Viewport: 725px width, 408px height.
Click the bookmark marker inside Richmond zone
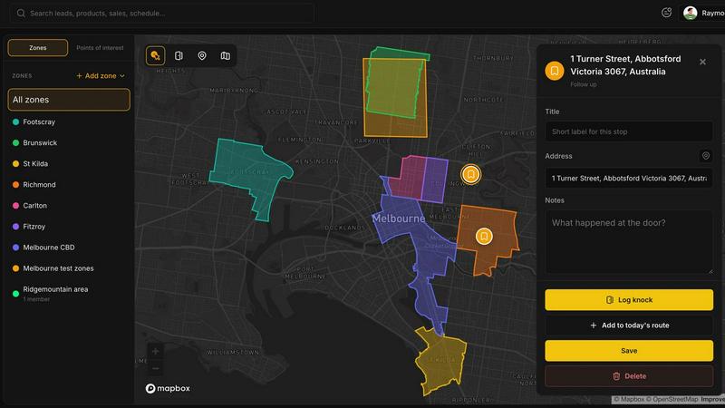(484, 237)
